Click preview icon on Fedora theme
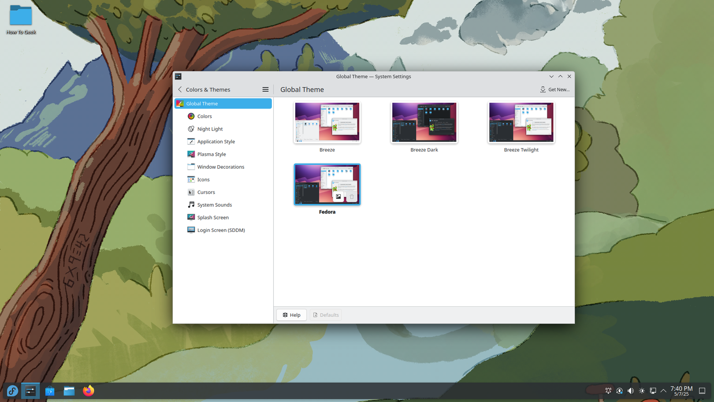This screenshot has width=714, height=402. 338,197
